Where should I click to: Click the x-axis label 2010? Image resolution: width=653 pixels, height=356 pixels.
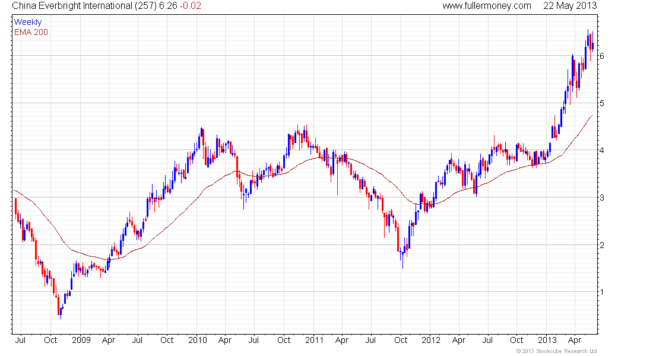198,340
